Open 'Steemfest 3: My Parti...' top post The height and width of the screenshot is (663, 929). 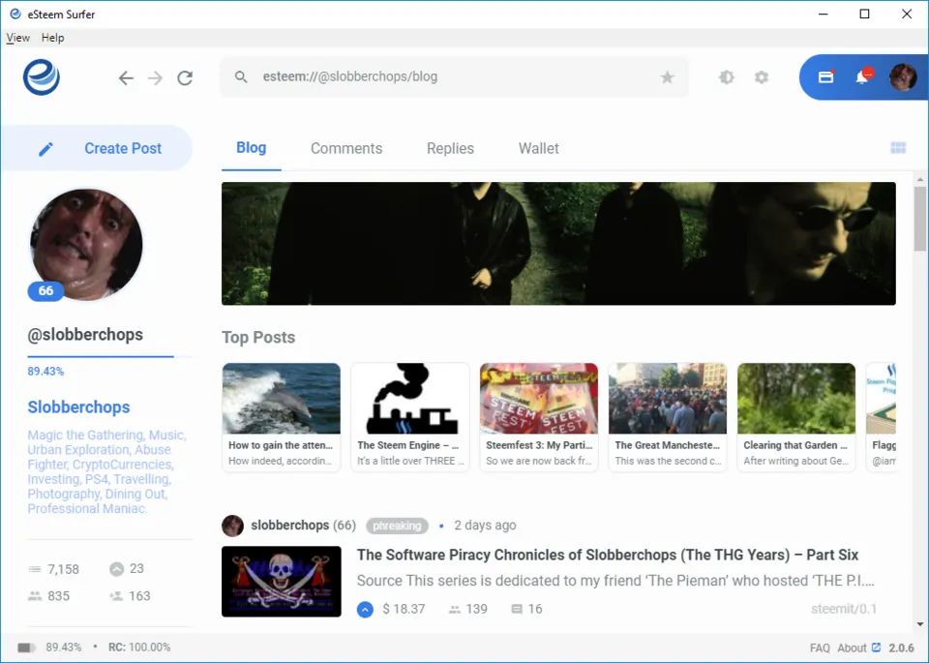(539, 417)
